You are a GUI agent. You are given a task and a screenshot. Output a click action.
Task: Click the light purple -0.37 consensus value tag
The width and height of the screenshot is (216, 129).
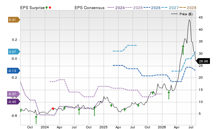pos(13,94)
